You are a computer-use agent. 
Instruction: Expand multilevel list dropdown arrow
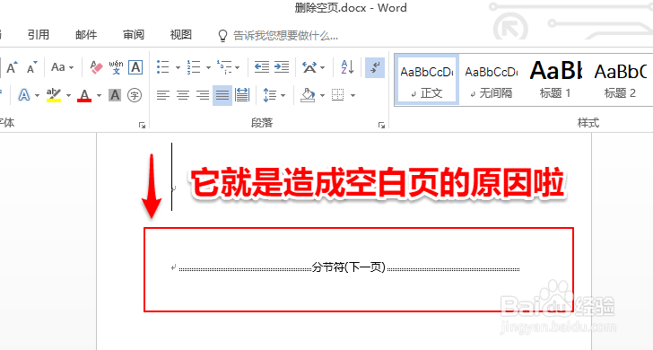[238, 67]
